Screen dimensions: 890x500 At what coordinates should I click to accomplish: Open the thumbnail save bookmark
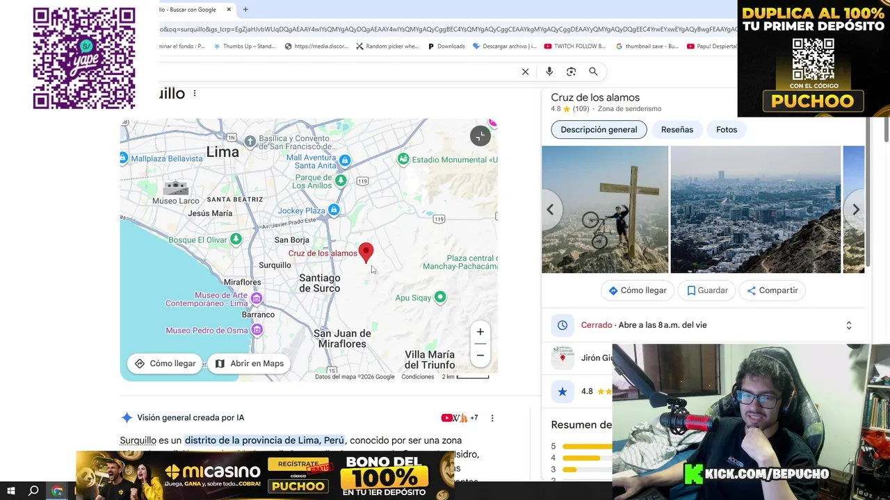pos(647,47)
